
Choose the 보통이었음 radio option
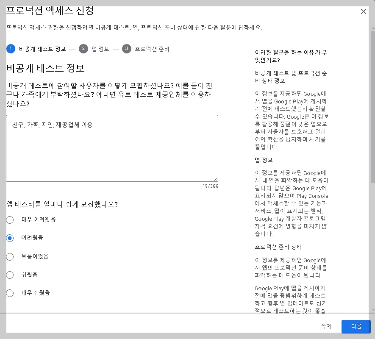click(x=10, y=256)
